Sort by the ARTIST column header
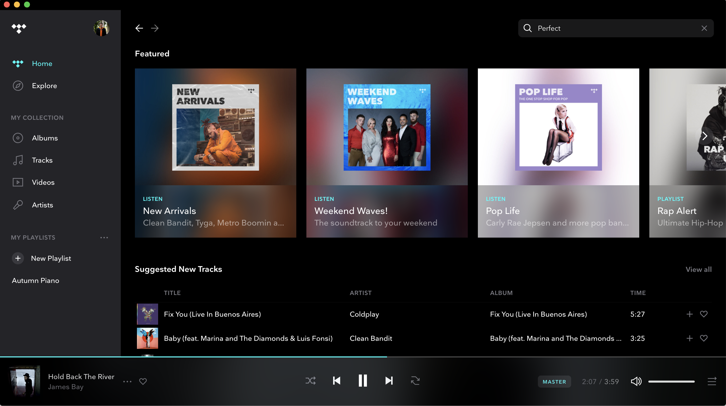 click(360, 293)
